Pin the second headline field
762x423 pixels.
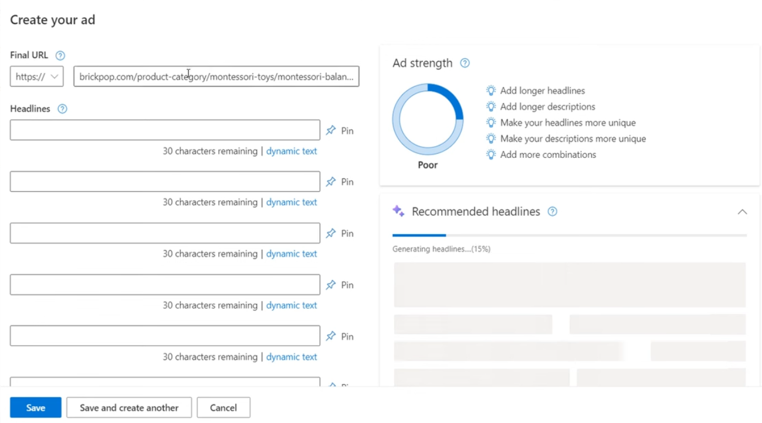(x=331, y=182)
